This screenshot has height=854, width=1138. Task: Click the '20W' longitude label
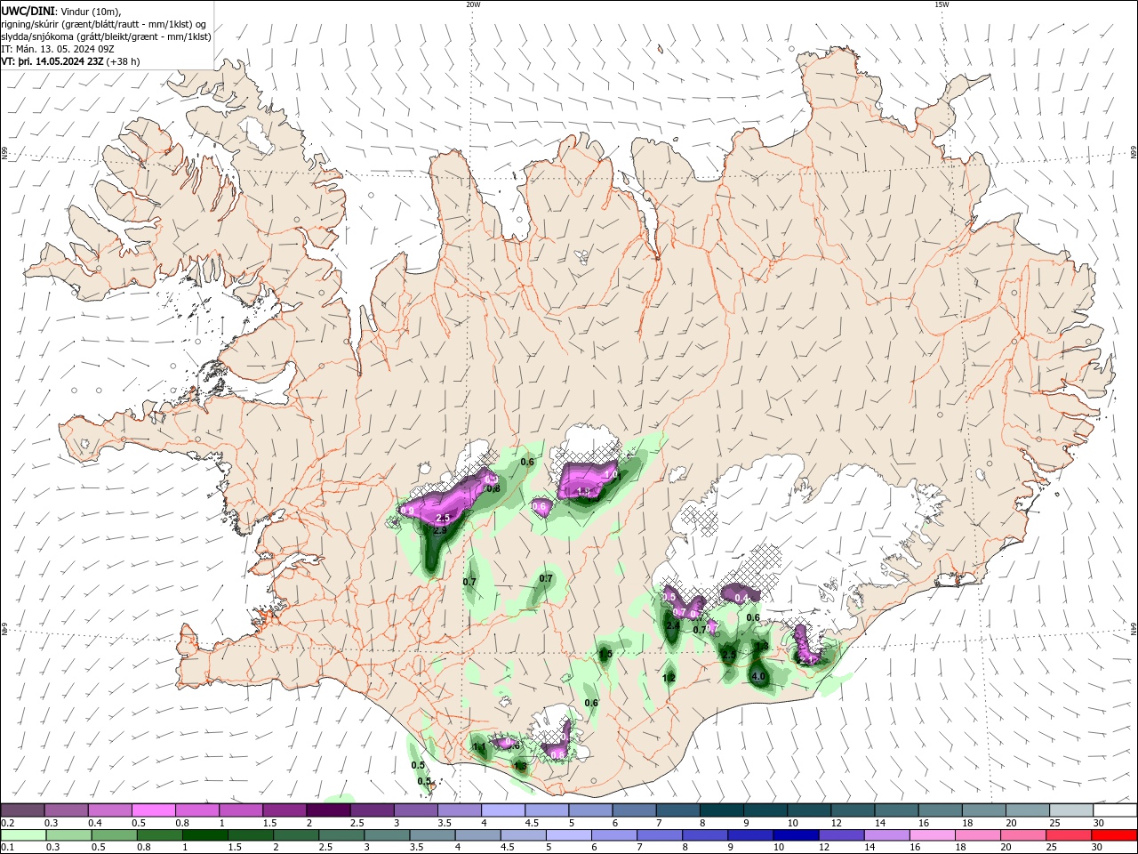click(474, 4)
